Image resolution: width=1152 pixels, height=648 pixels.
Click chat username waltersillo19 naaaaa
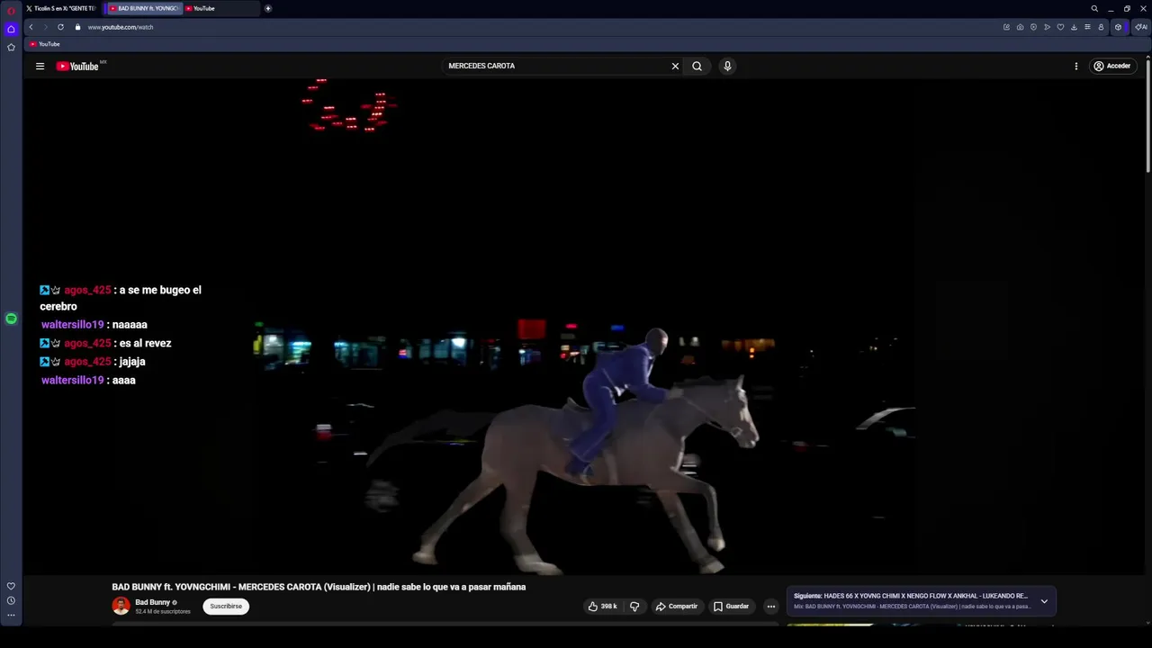tap(72, 325)
